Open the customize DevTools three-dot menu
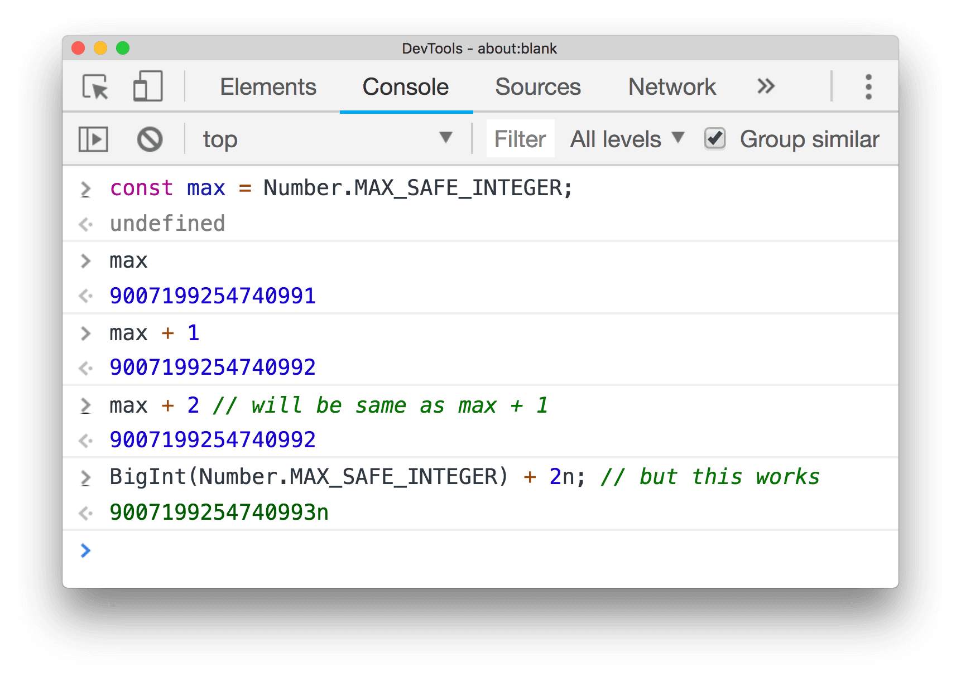The image size is (961, 677). click(868, 86)
